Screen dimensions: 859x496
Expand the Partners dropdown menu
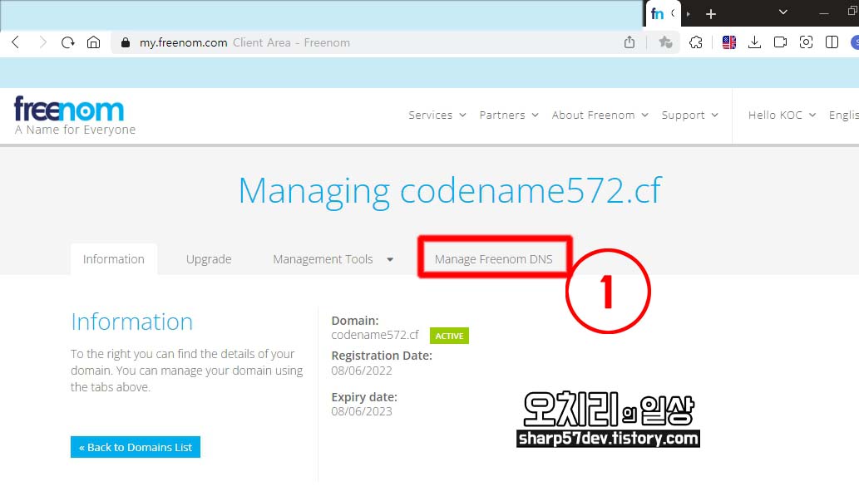pyautogui.click(x=509, y=115)
